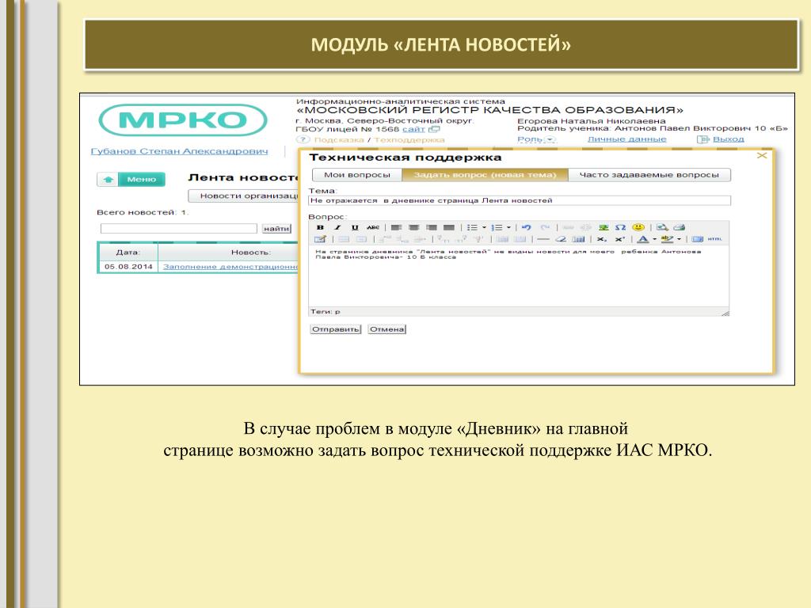This screenshot has height=608, width=811.
Task: Open the Техподдержка link
Action: (409, 139)
